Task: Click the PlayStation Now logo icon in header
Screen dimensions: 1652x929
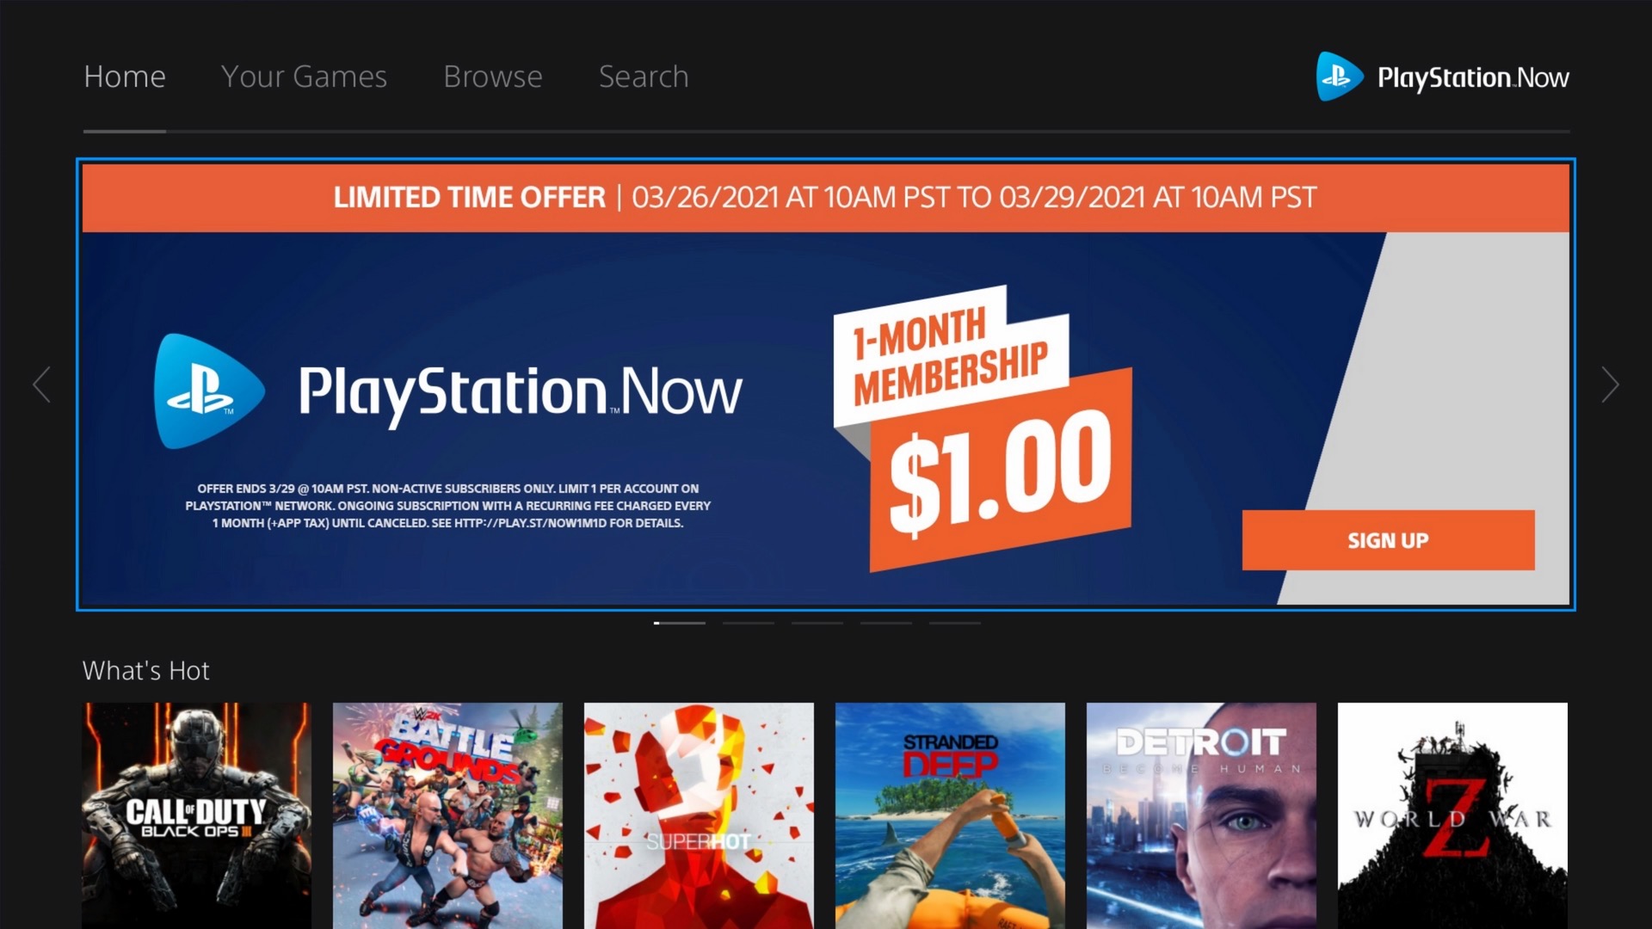Action: 1339,77
